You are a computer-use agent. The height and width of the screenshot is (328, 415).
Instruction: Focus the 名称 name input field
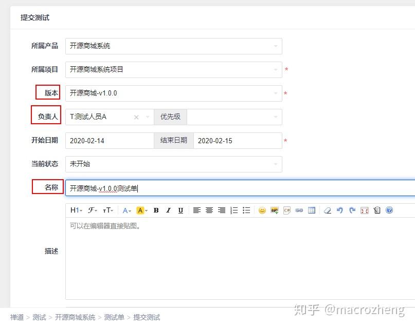240,188
